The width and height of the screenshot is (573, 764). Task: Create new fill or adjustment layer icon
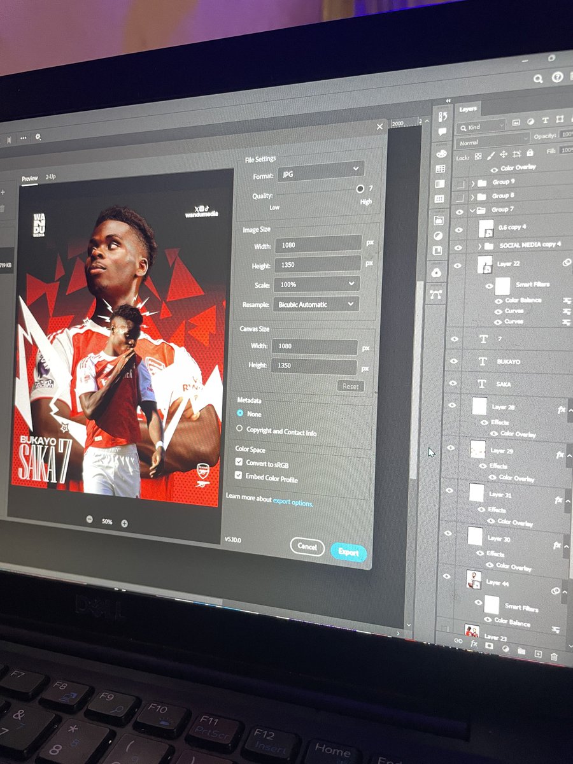506,649
